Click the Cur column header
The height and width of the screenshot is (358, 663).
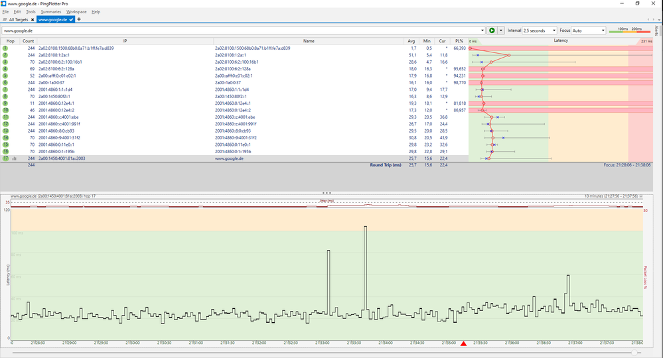pos(442,41)
